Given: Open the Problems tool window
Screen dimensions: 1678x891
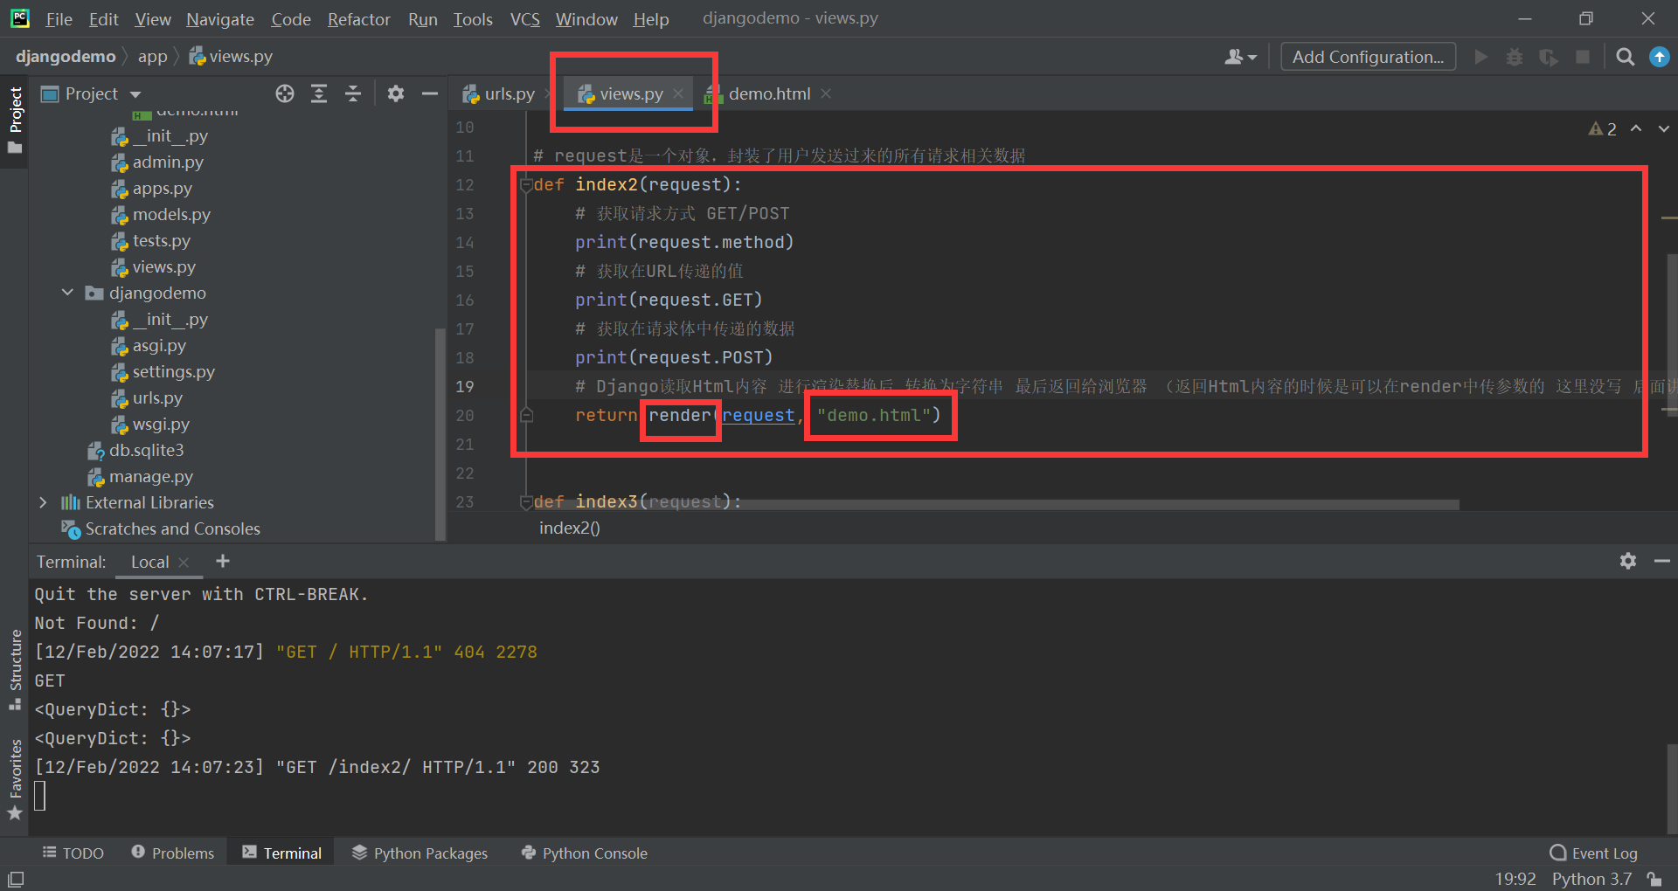Looking at the screenshot, I should pyautogui.click(x=172, y=853).
